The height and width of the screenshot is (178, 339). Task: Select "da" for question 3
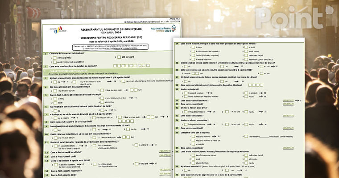[x=54, y=81]
